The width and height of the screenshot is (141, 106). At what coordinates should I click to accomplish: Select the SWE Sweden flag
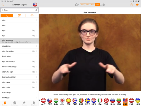pyautogui.click(x=87, y=102)
